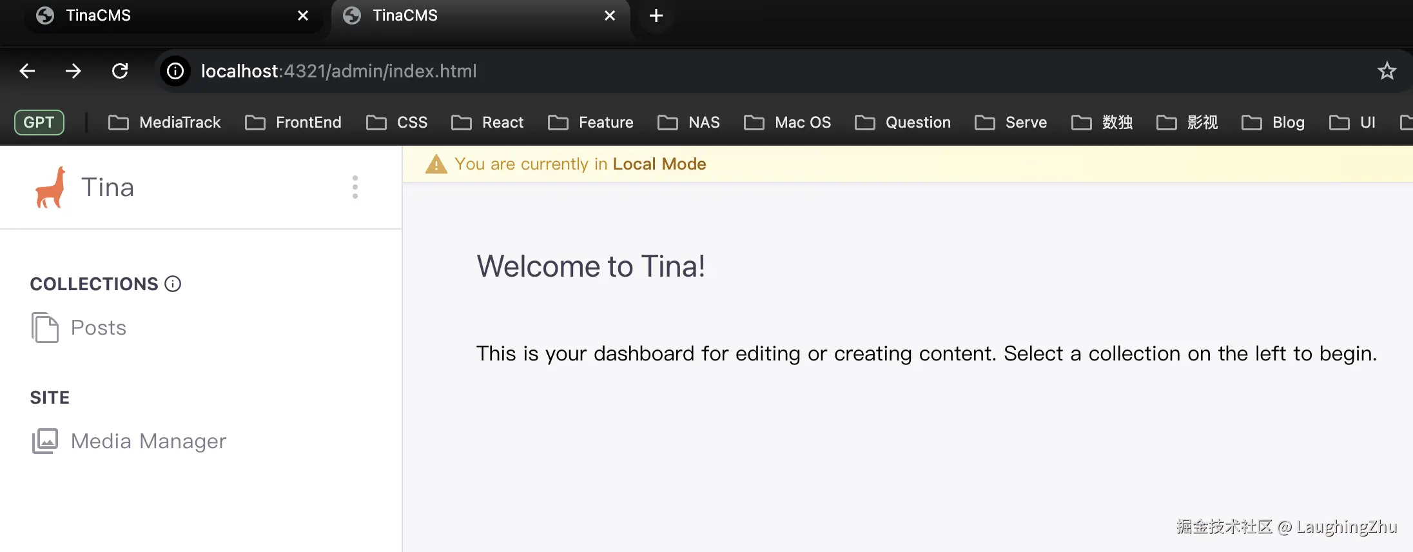The width and height of the screenshot is (1413, 552).
Task: Click the Local Mode banner text
Action: 580,164
